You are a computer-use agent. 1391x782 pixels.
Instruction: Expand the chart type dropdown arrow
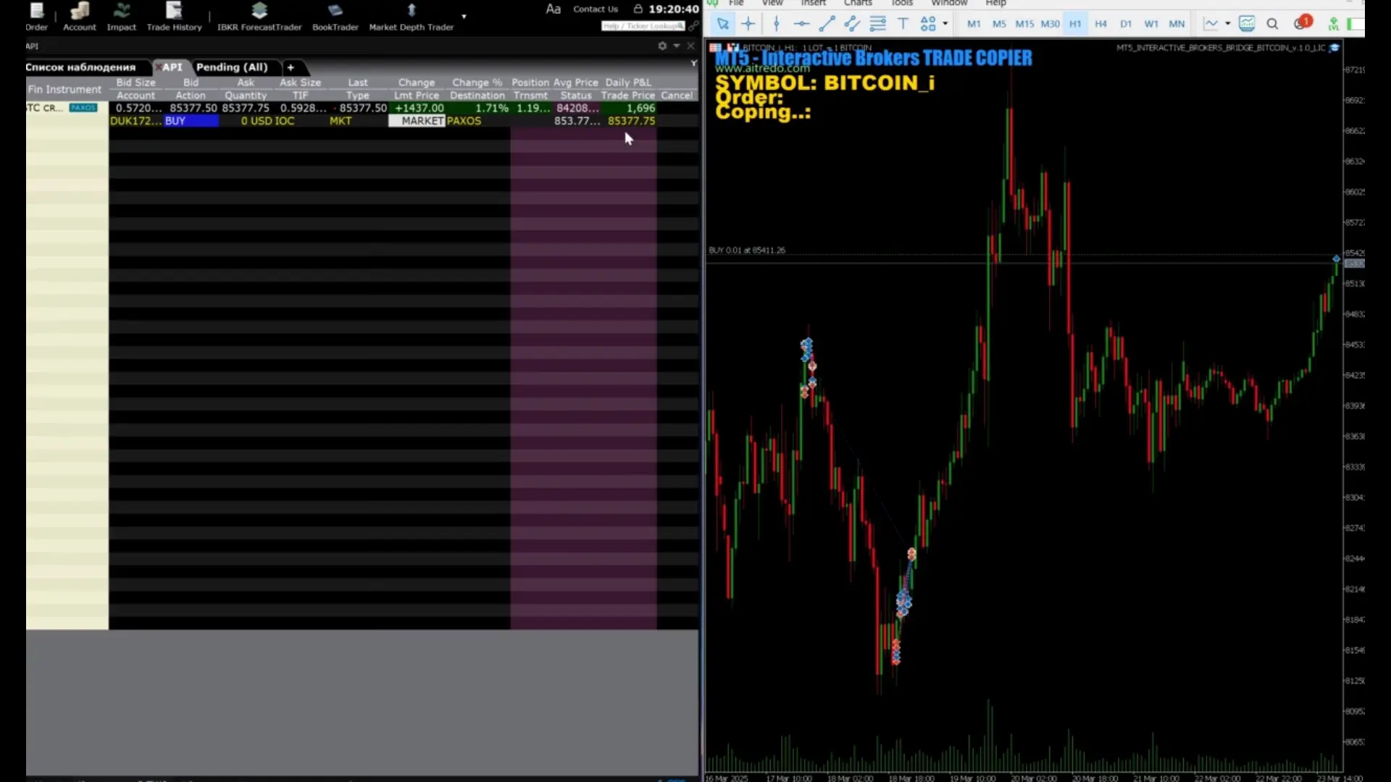[x=1227, y=24]
